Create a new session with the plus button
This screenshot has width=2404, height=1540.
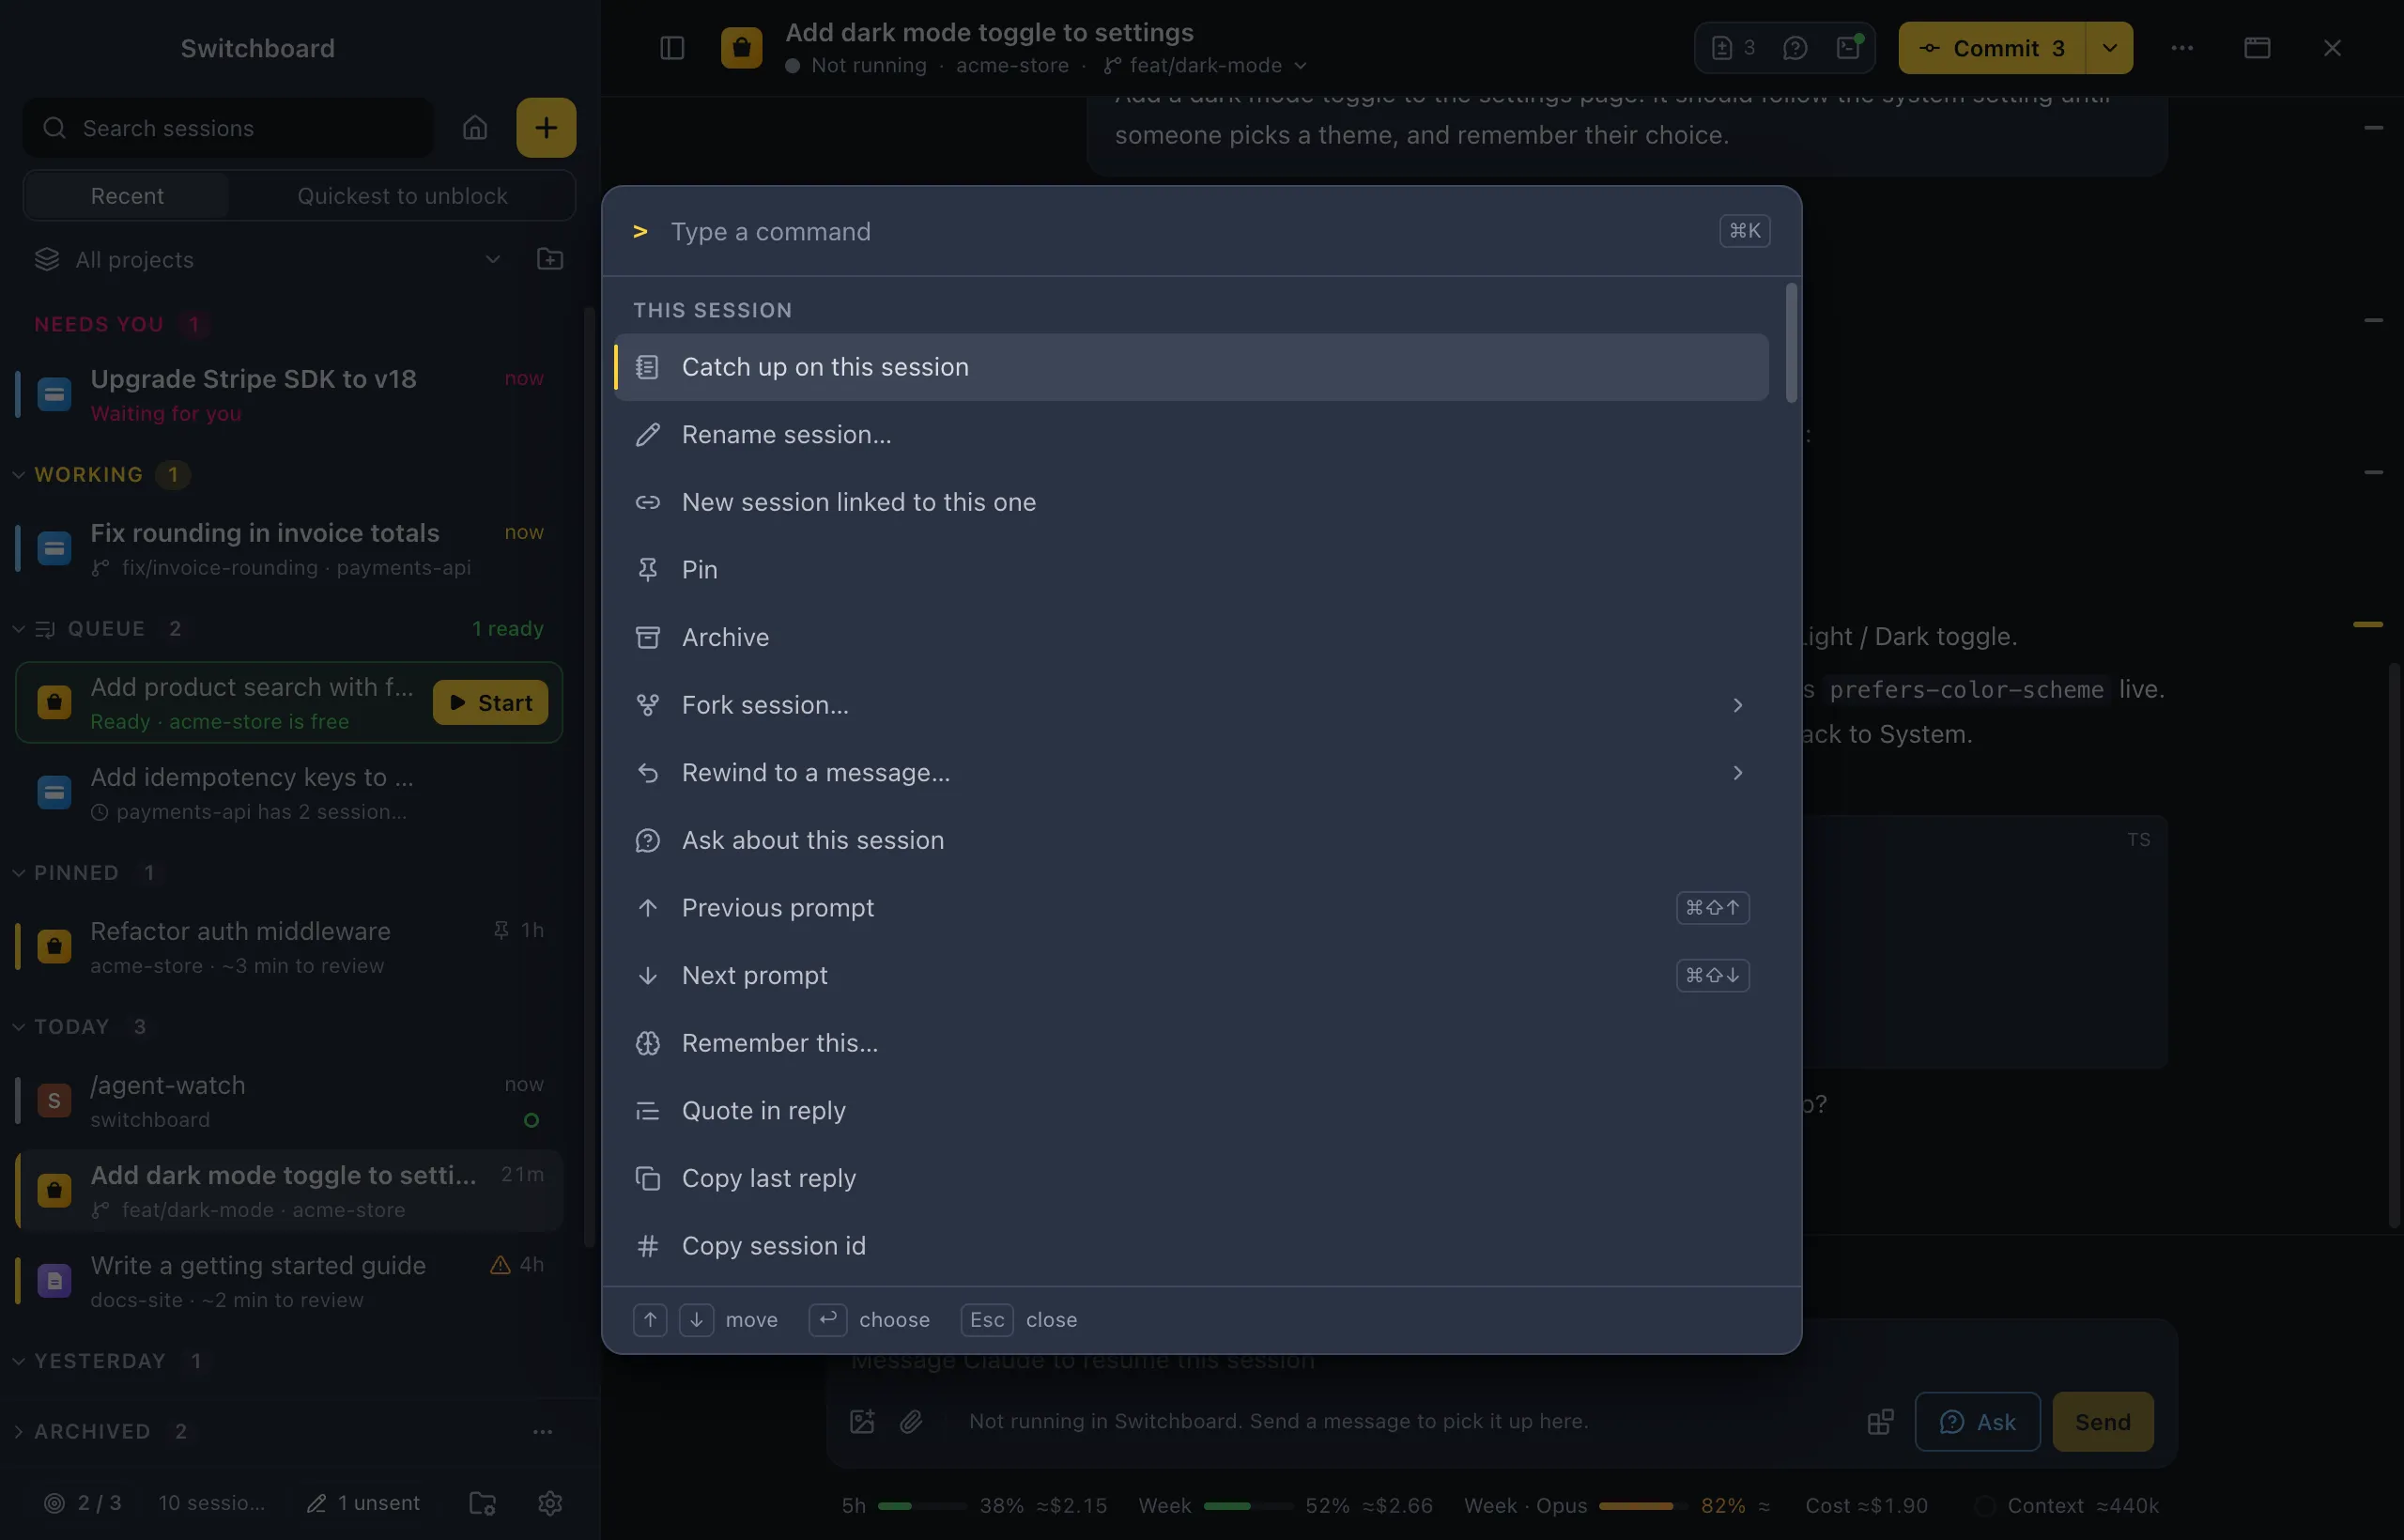click(x=546, y=128)
